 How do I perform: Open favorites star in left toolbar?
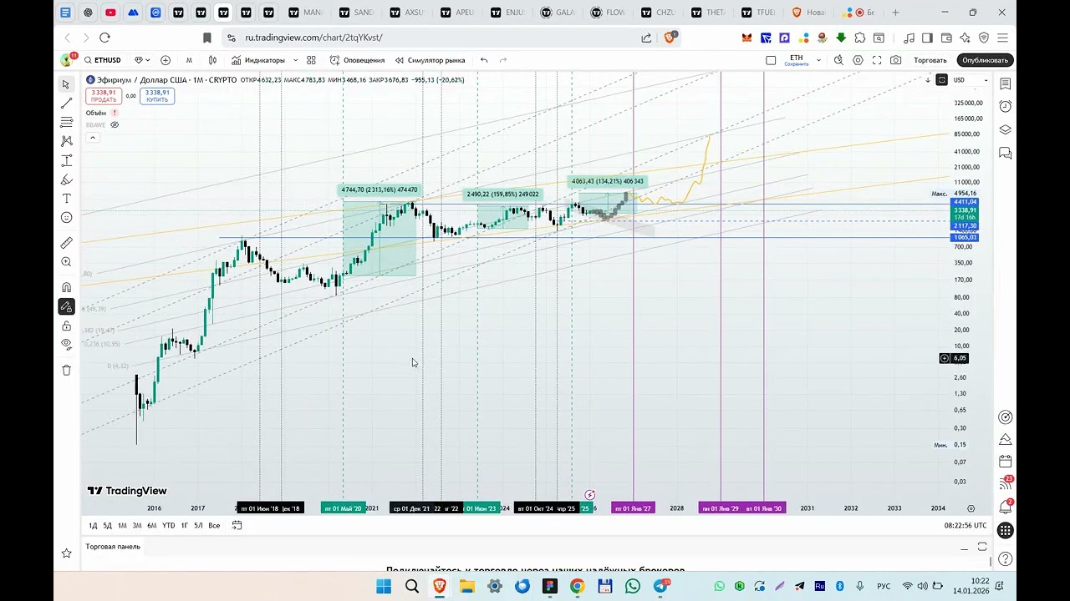coord(66,553)
